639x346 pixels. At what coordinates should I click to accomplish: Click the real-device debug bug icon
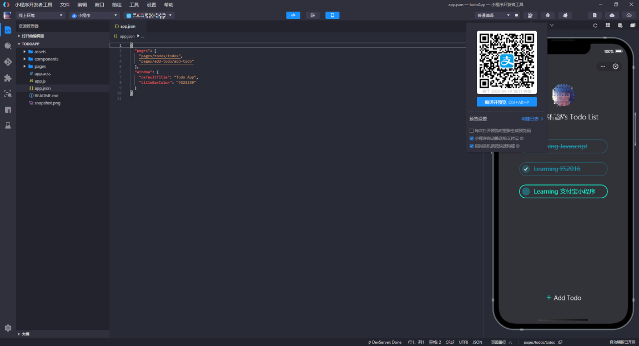point(548,15)
